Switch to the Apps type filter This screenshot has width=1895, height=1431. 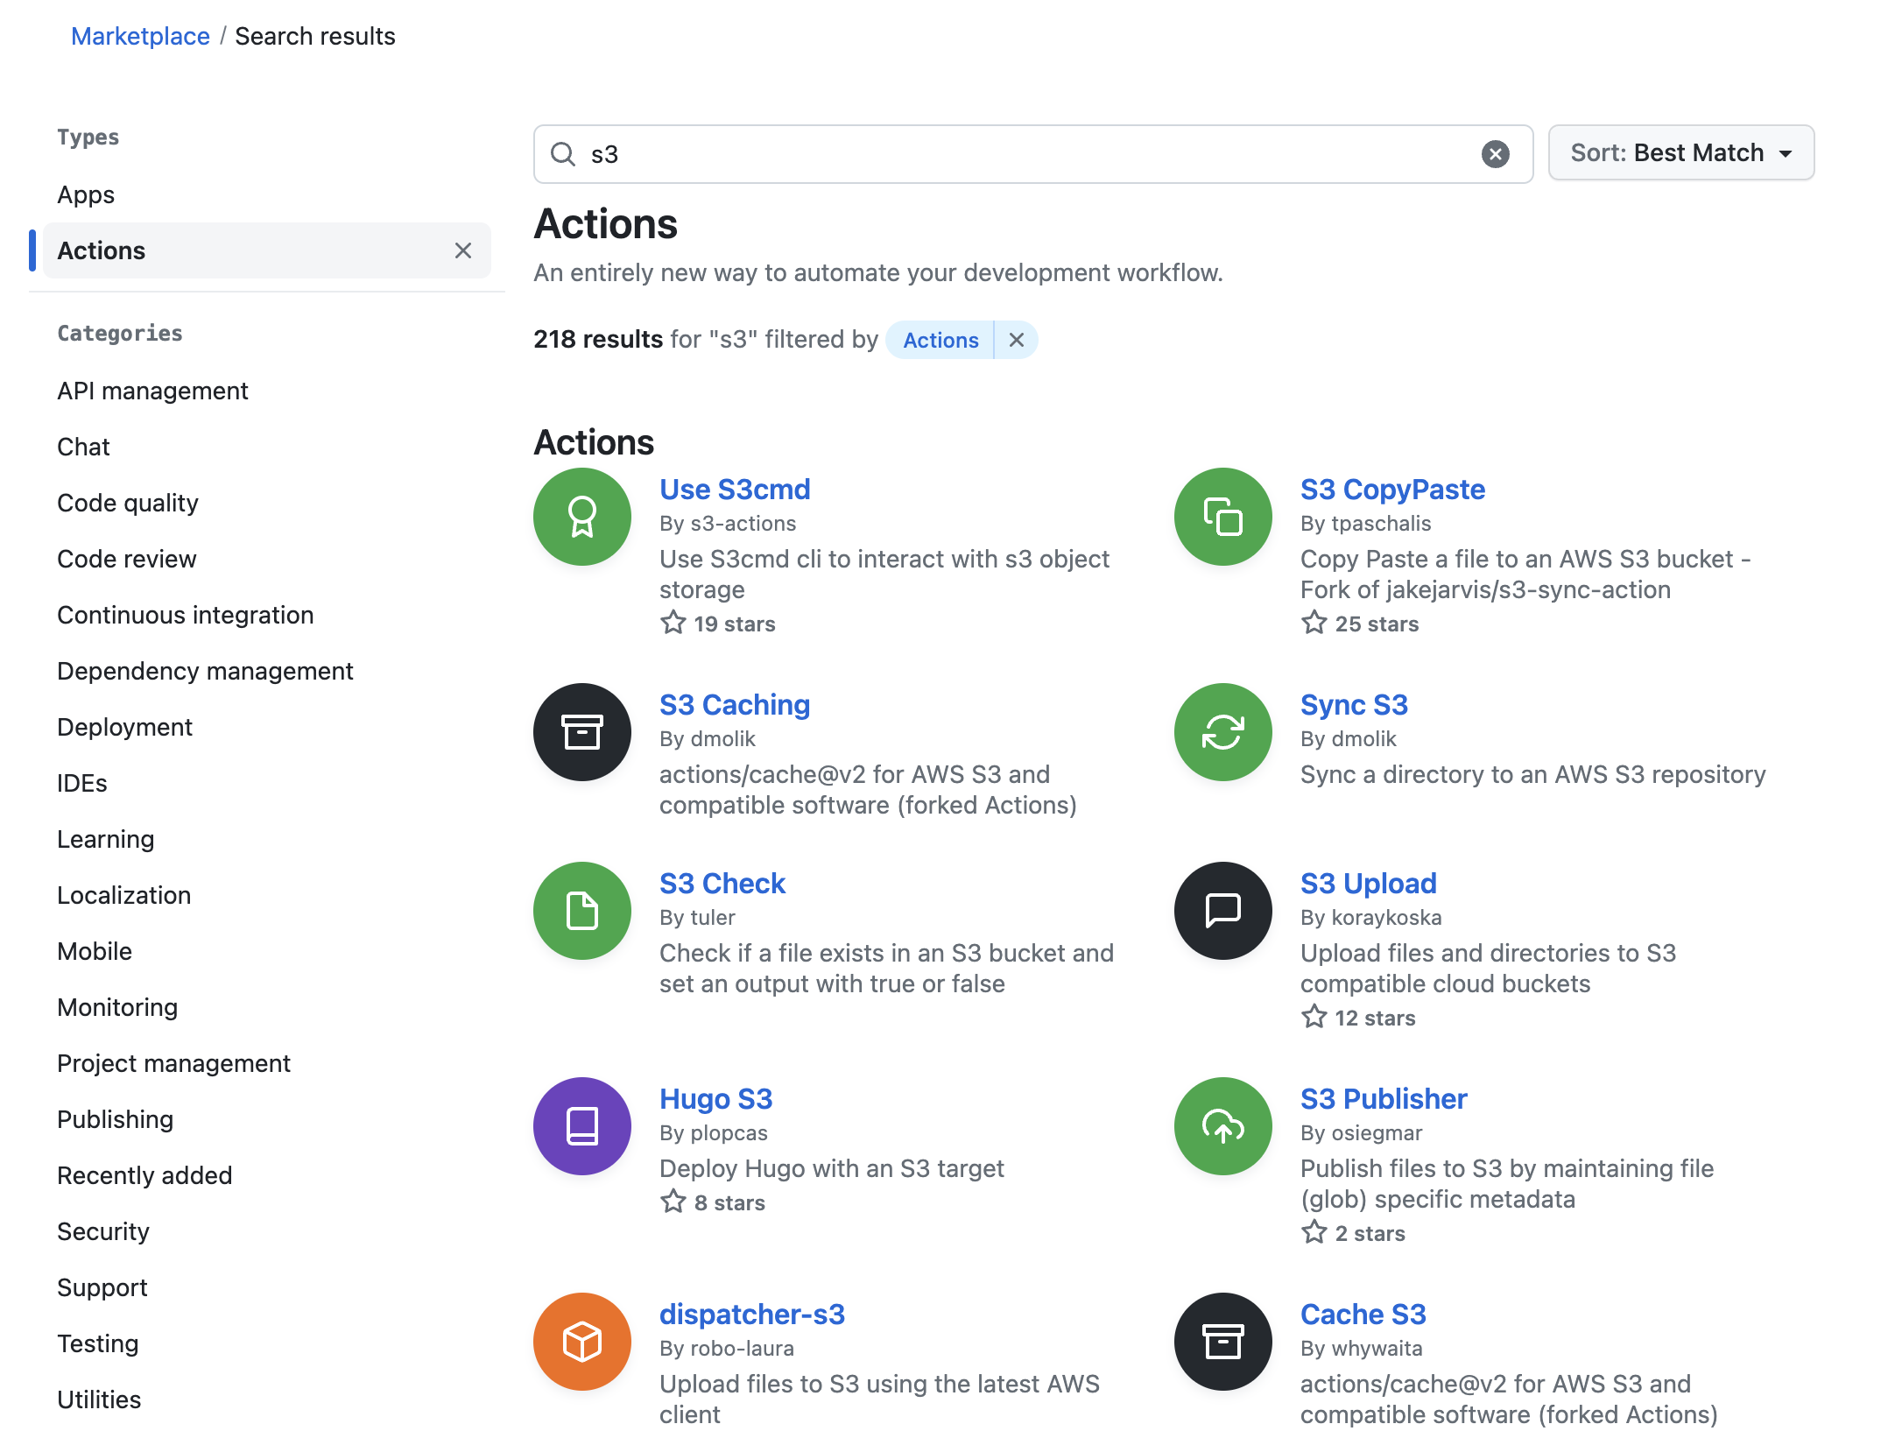[85, 194]
